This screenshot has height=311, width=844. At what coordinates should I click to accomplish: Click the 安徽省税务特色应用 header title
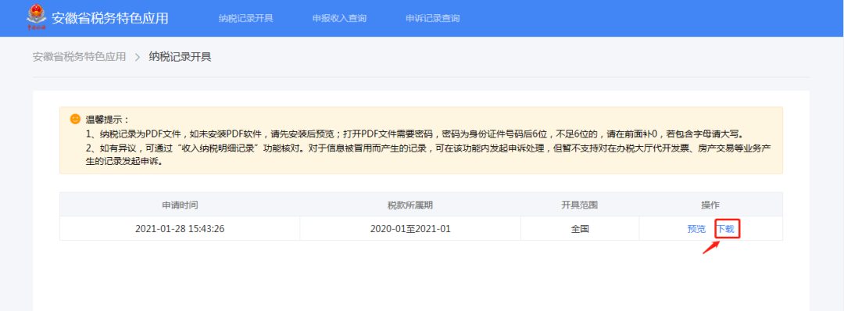[110, 18]
